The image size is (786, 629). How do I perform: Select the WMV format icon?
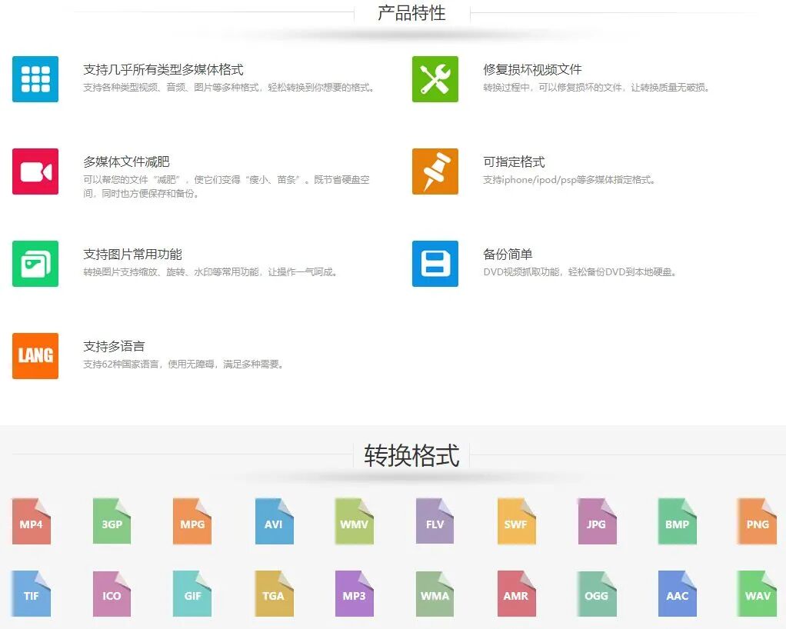pos(354,521)
